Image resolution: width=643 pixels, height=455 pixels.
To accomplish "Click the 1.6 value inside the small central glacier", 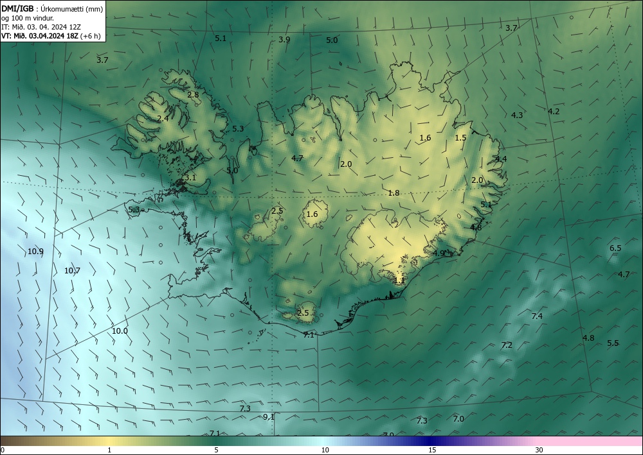I will [x=312, y=214].
